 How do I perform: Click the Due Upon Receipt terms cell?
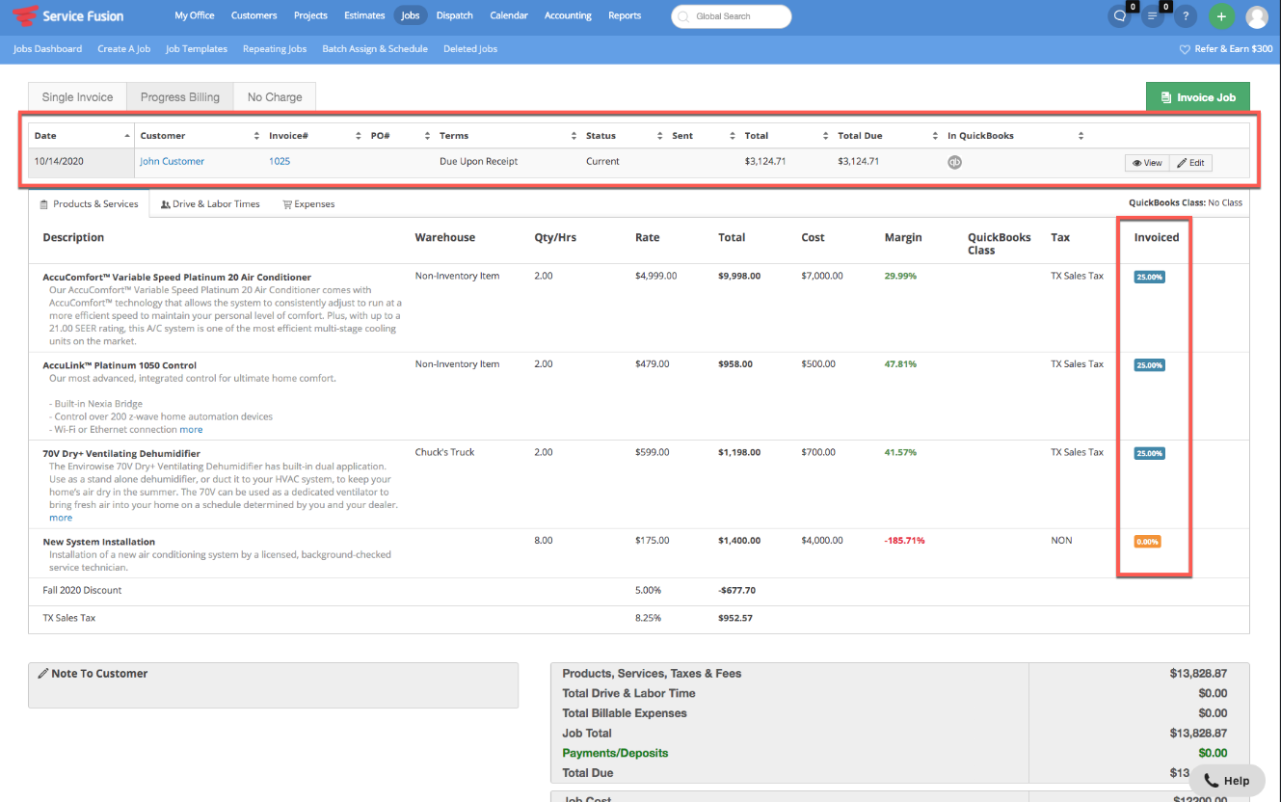(x=478, y=162)
